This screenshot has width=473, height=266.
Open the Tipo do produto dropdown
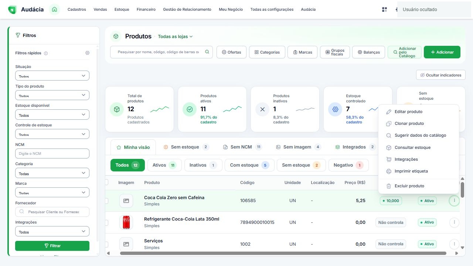52,95
